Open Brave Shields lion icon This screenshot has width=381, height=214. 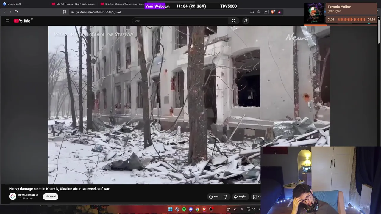point(273,12)
